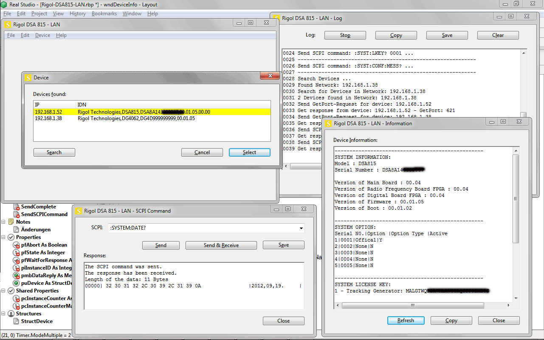Select the pmbDataReply property
This screenshot has width=544, height=340.
46,275
